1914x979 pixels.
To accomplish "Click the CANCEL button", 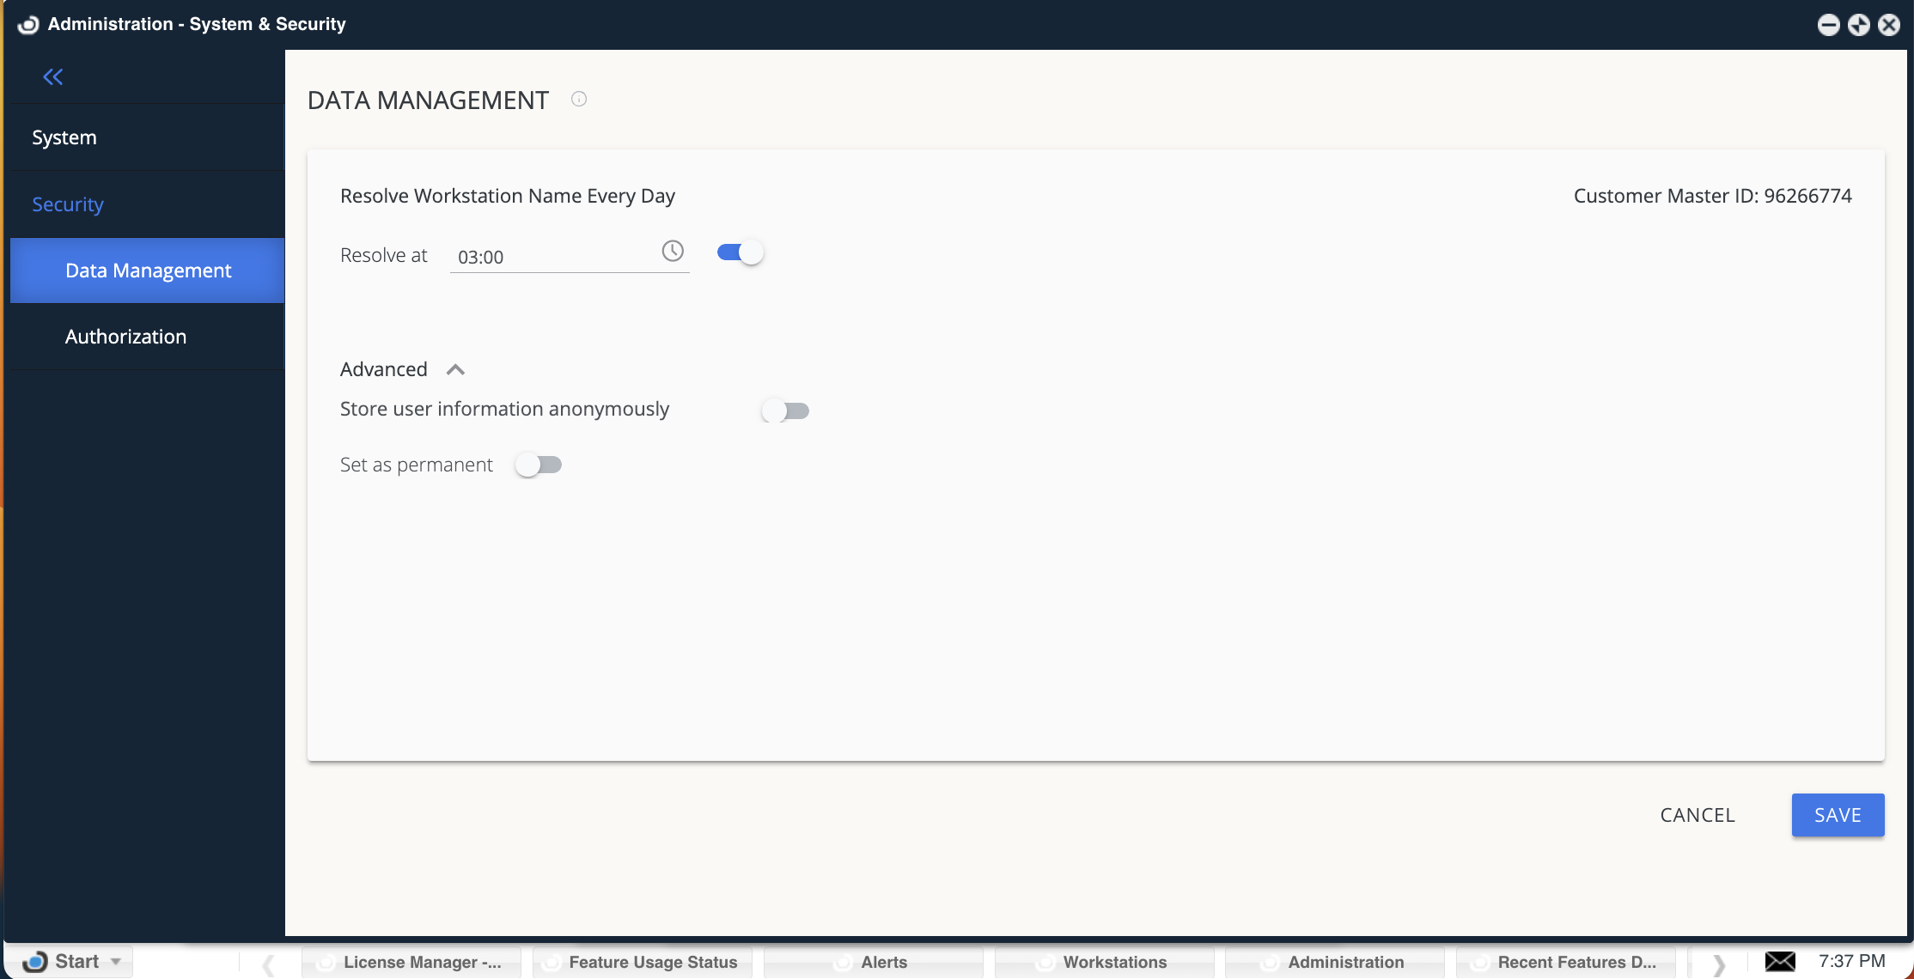I will 1697,815.
